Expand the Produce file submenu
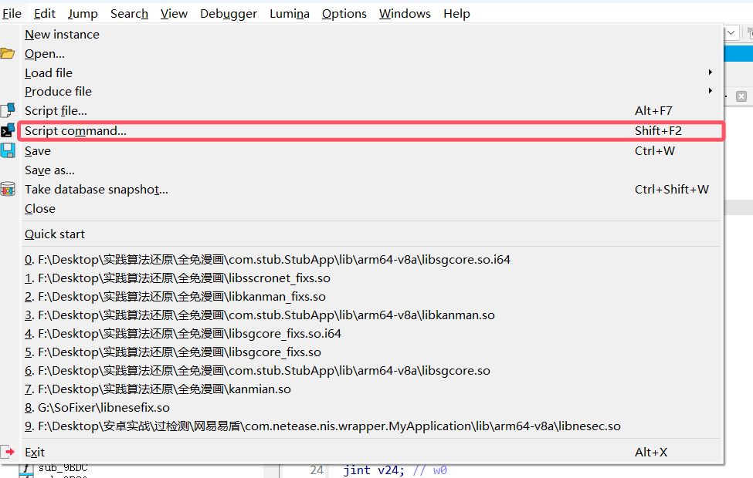Viewport: 753px width, 478px height. click(709, 91)
